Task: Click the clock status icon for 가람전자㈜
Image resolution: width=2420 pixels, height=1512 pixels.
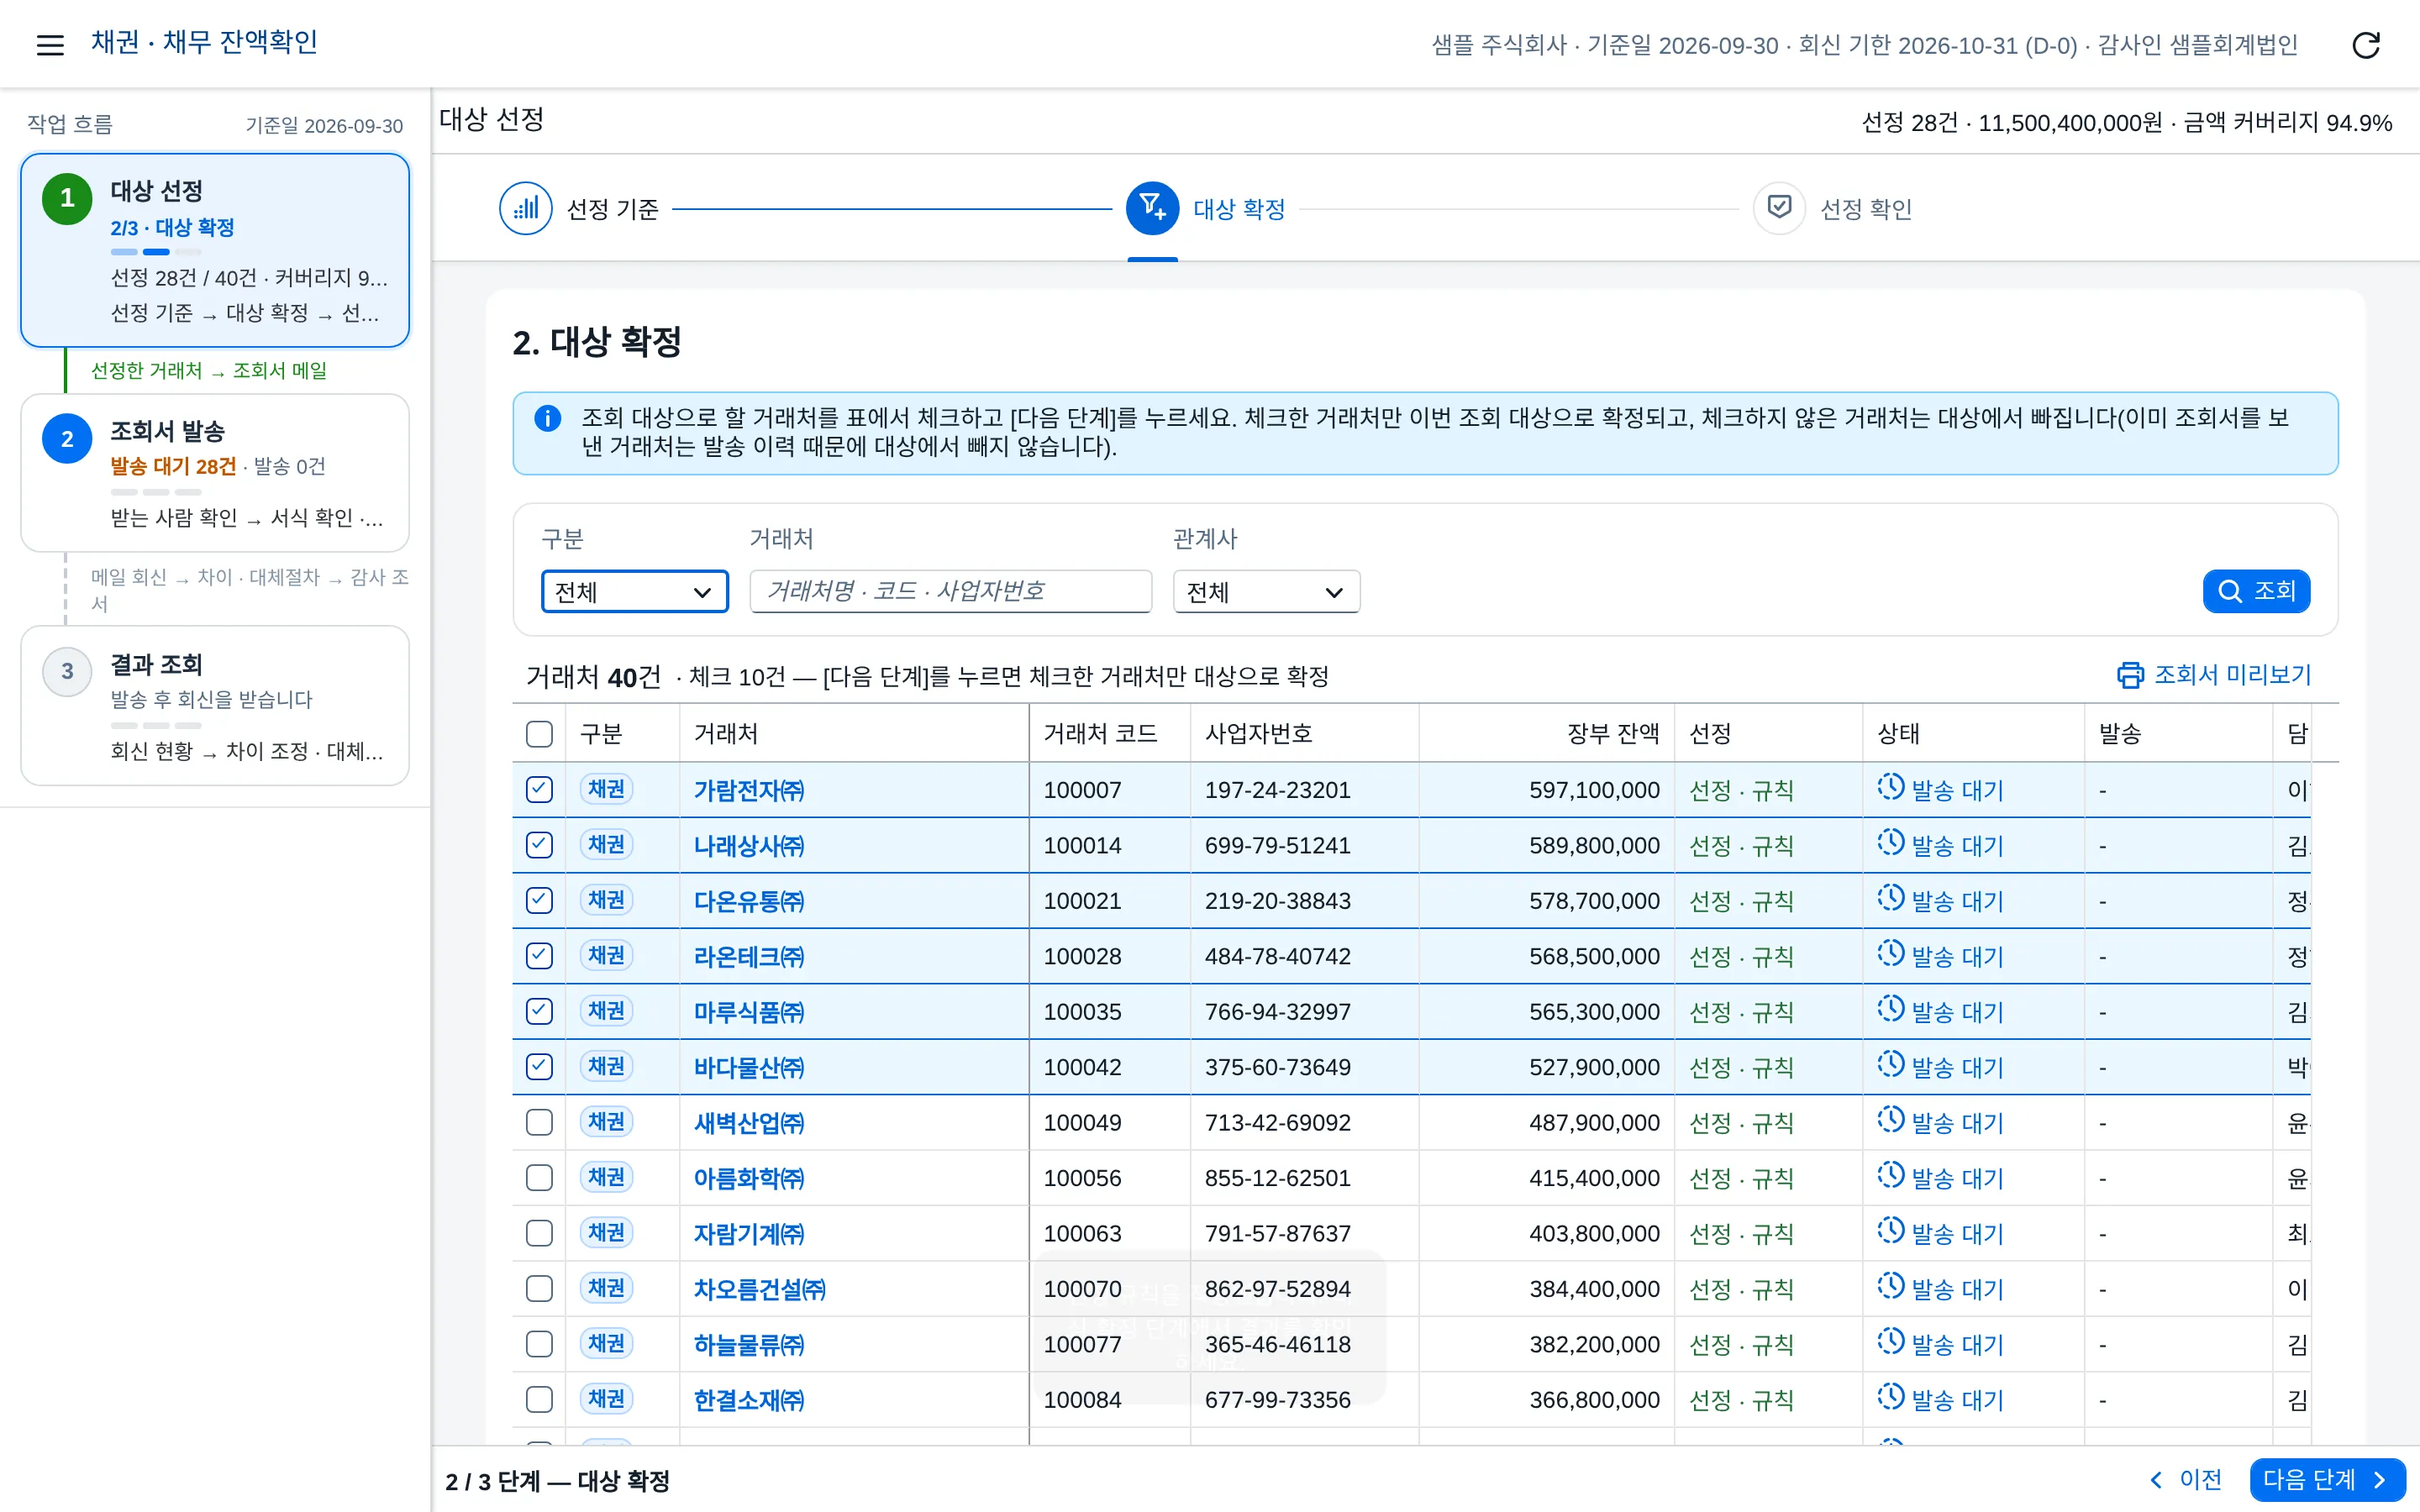Action: tap(1890, 787)
